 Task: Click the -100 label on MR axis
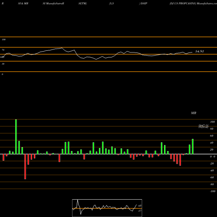[213, 191]
